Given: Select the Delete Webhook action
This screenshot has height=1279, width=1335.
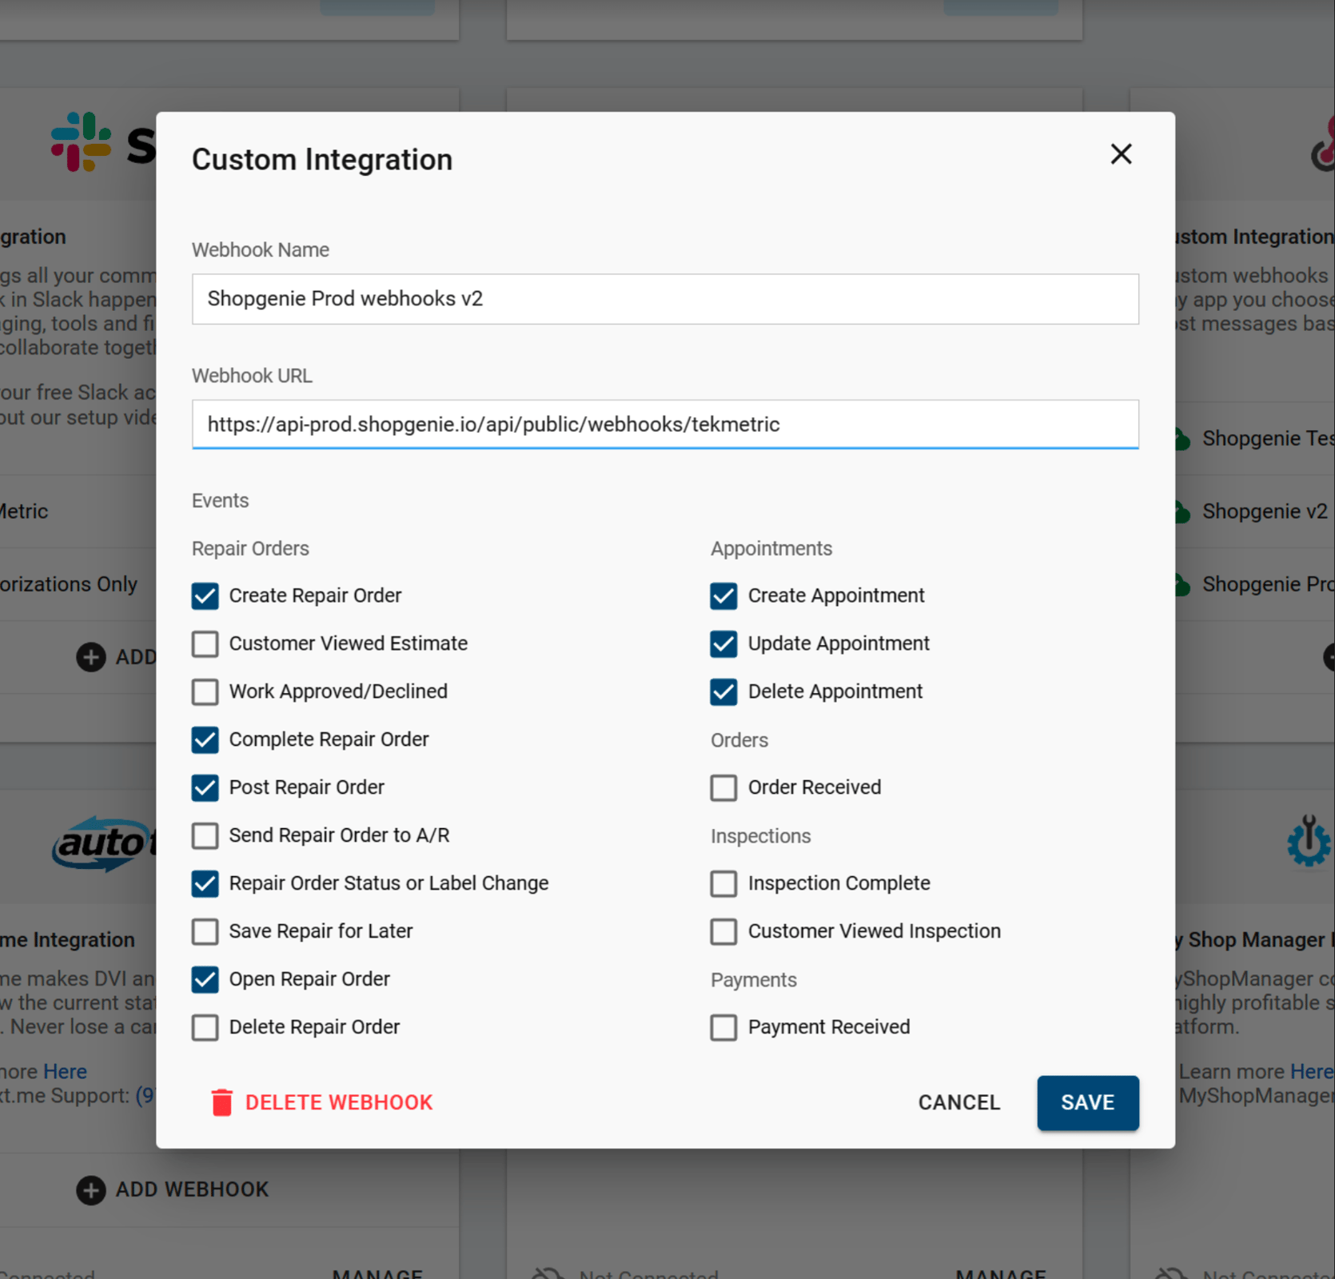Looking at the screenshot, I should coord(339,1102).
